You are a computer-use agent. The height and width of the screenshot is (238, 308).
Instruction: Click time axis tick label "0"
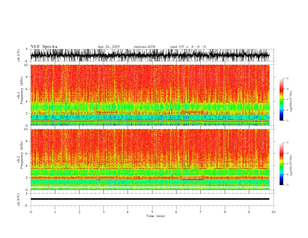coord(31,212)
